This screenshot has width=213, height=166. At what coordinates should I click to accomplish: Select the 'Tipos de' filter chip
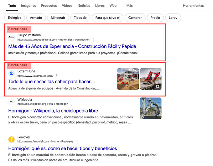pyautogui.click(x=80, y=18)
